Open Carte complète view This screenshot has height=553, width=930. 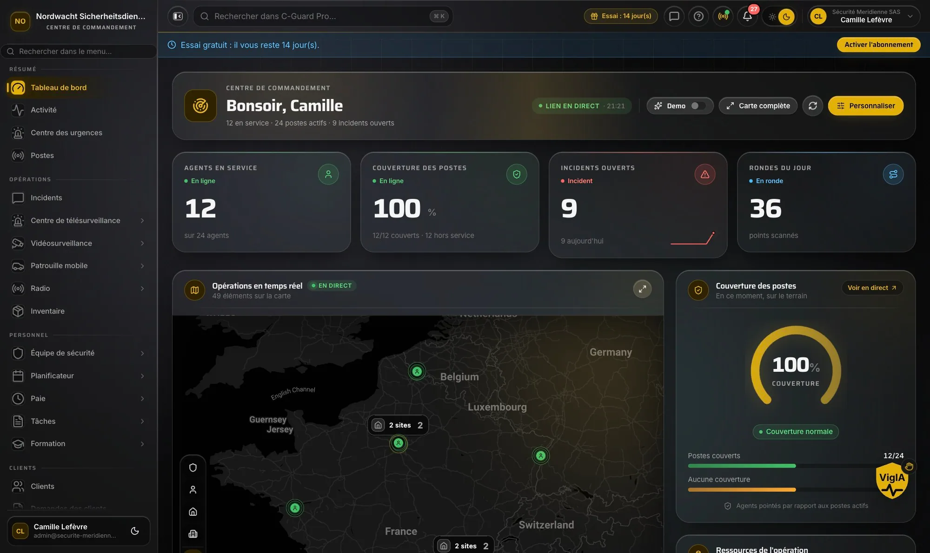(758, 106)
